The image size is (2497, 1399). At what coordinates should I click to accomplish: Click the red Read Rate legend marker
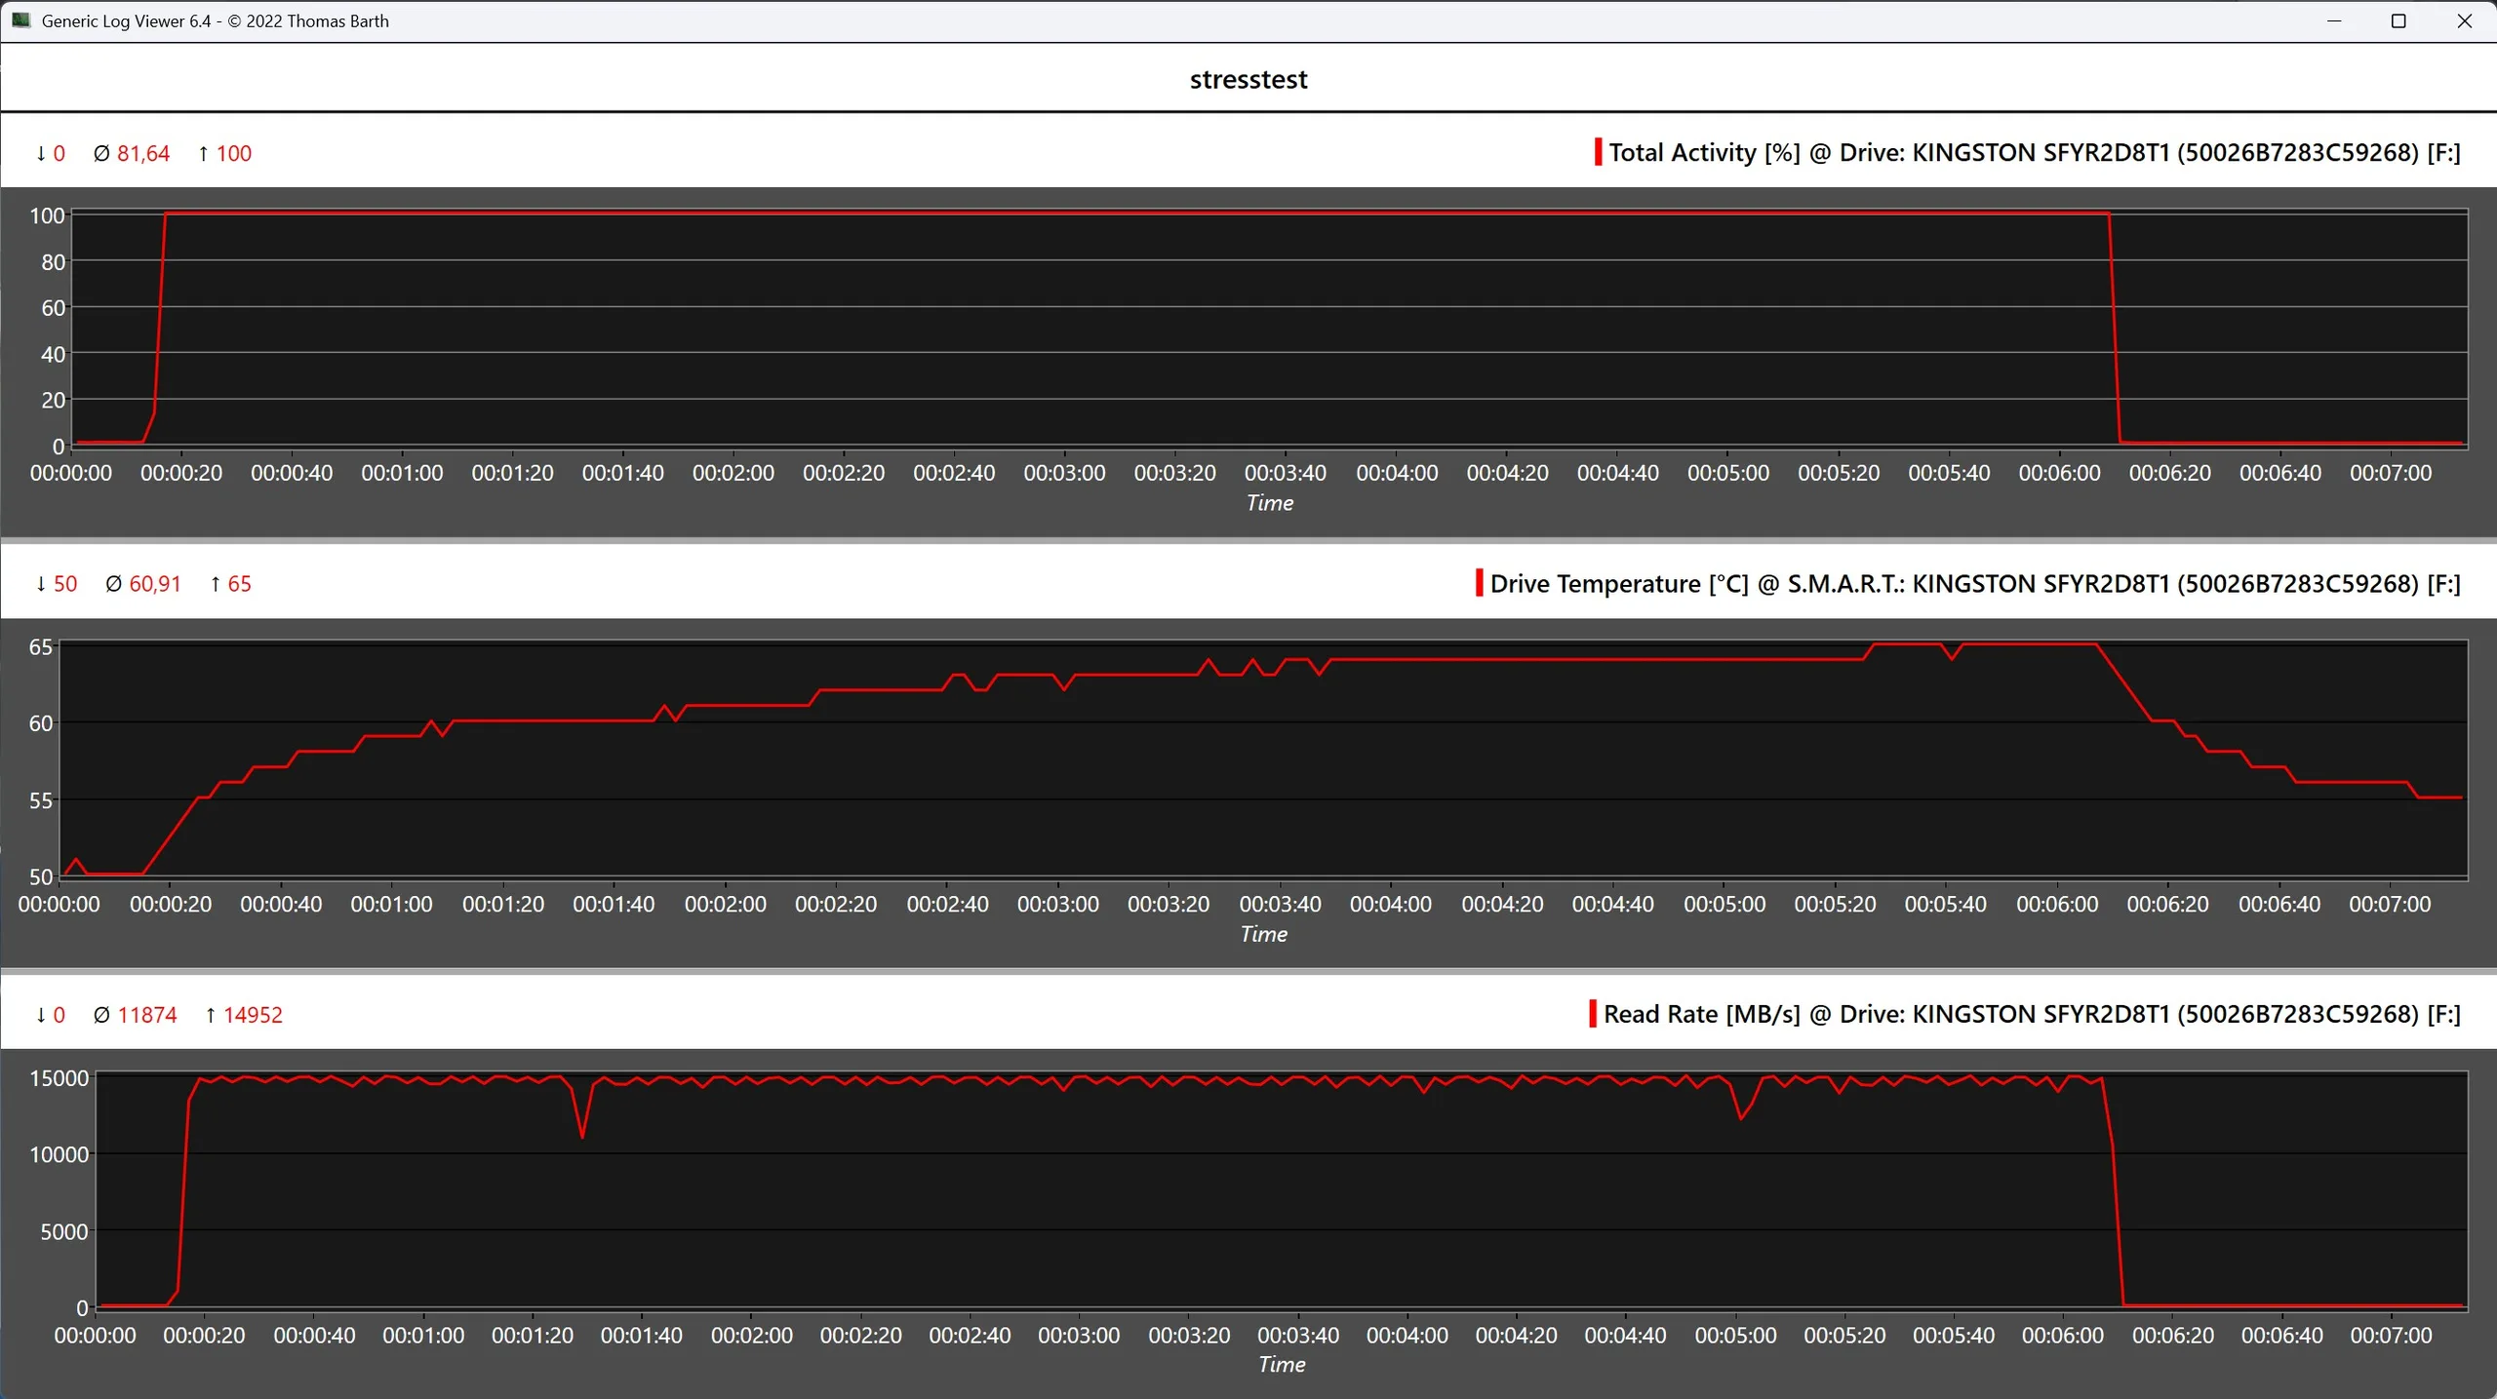click(x=1592, y=1014)
